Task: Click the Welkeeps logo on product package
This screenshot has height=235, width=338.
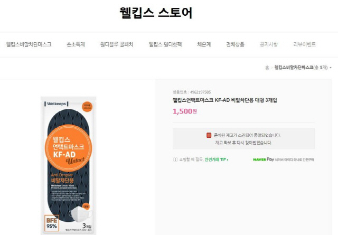Action: 57,104
